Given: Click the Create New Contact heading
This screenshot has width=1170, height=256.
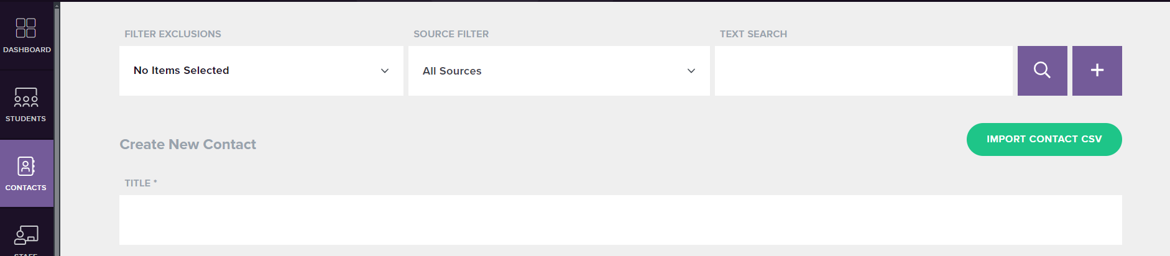Looking at the screenshot, I should [188, 144].
